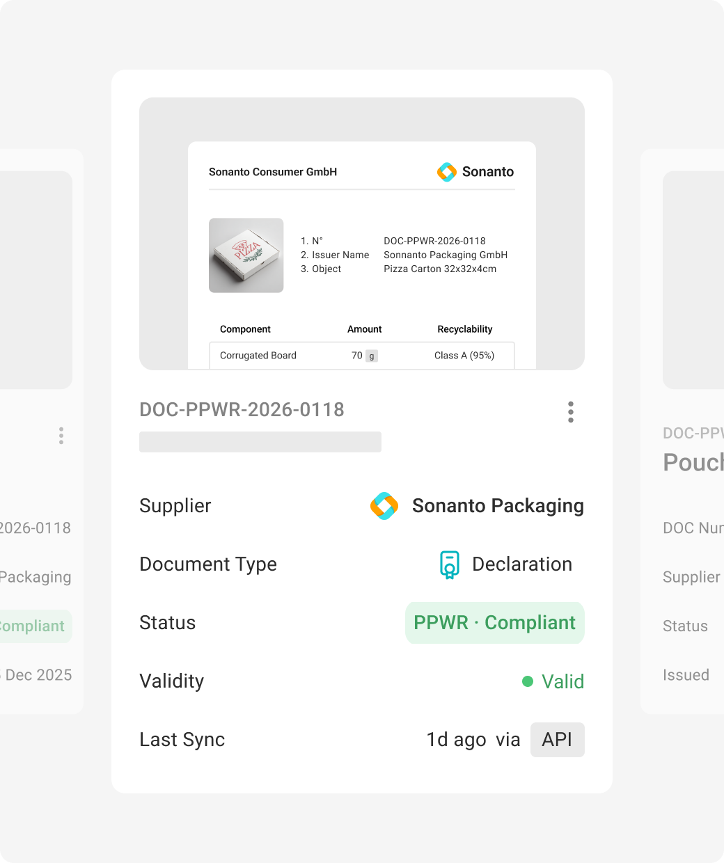Click the grams unit tag next to 70

click(372, 356)
